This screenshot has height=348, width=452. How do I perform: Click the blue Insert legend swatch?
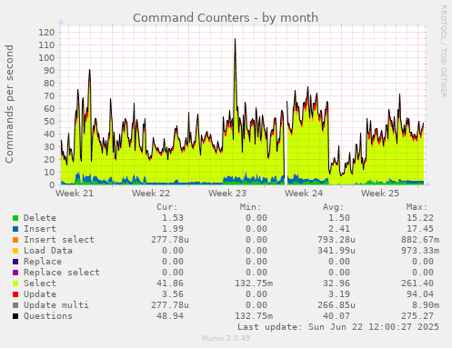coord(15,229)
